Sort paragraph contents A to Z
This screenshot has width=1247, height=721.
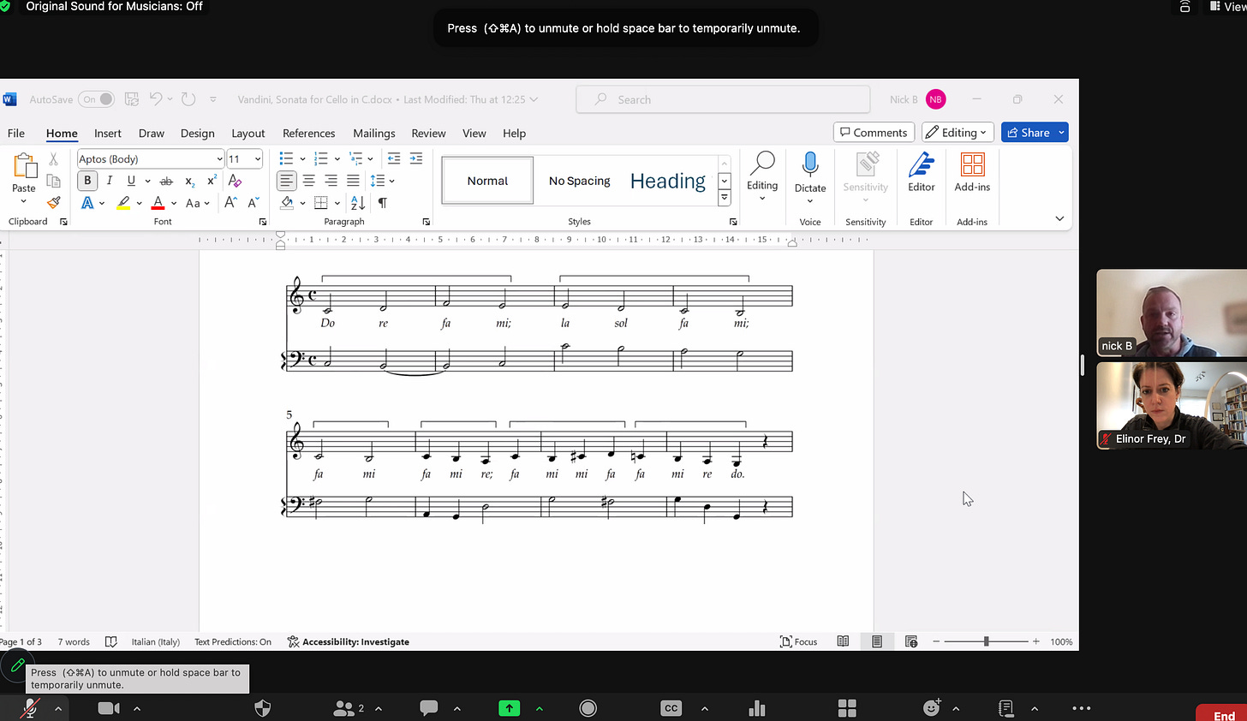[358, 203]
